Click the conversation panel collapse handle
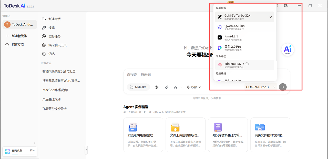The width and height of the screenshot is (328, 159). tap(86, 150)
